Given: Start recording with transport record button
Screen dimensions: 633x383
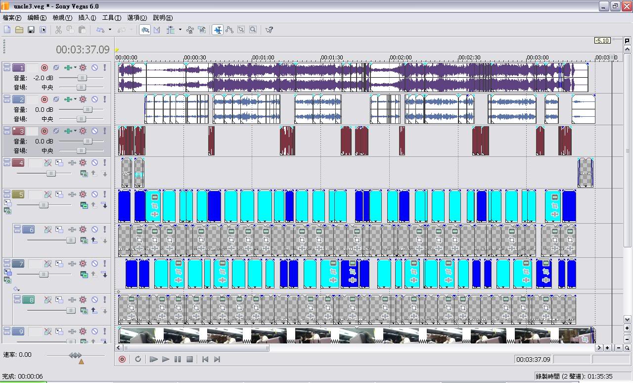Looking at the screenshot, I should tap(122, 359).
